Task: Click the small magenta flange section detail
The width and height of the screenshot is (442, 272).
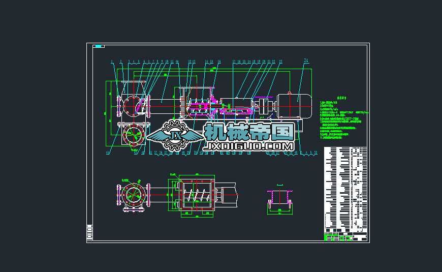Action: click(x=279, y=199)
